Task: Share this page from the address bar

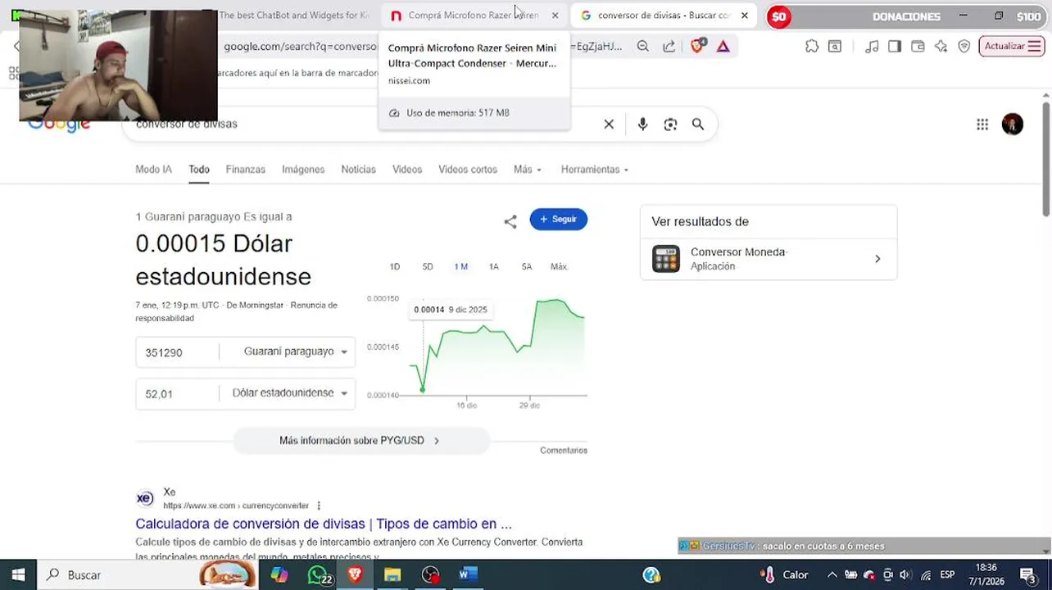Action: 669,47
